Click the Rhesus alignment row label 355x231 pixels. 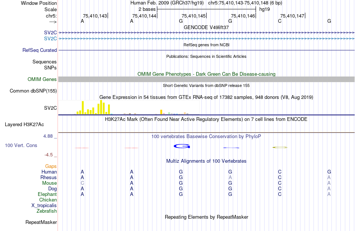coord(49,177)
